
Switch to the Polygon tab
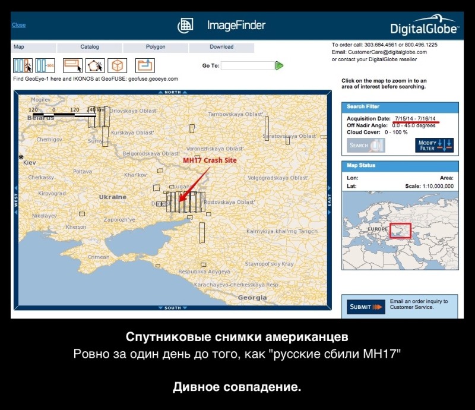[156, 47]
